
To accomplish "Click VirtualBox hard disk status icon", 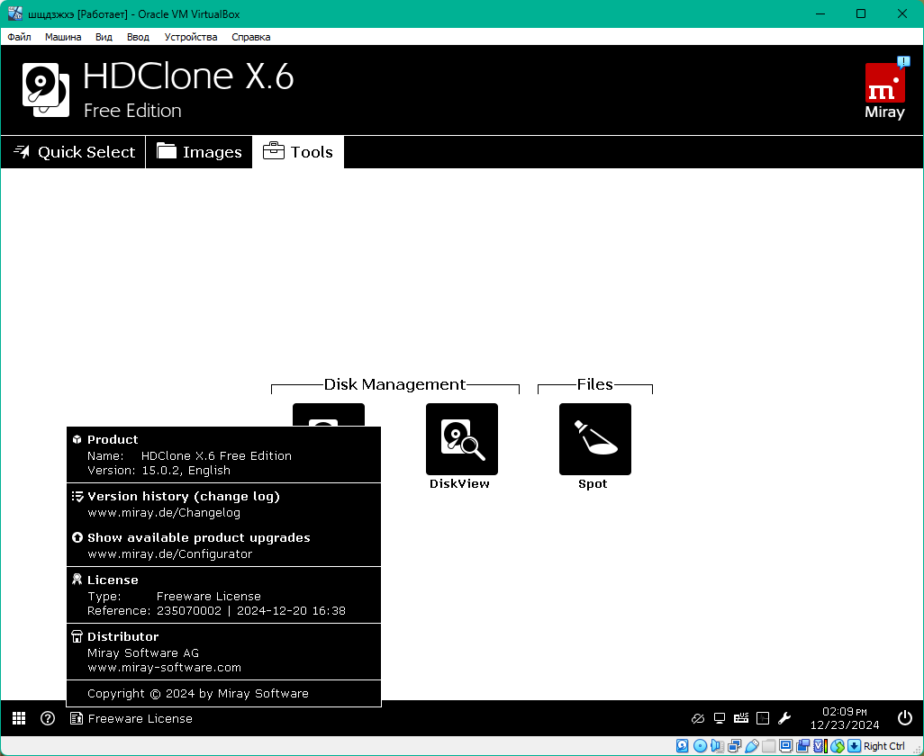I will coord(682,746).
